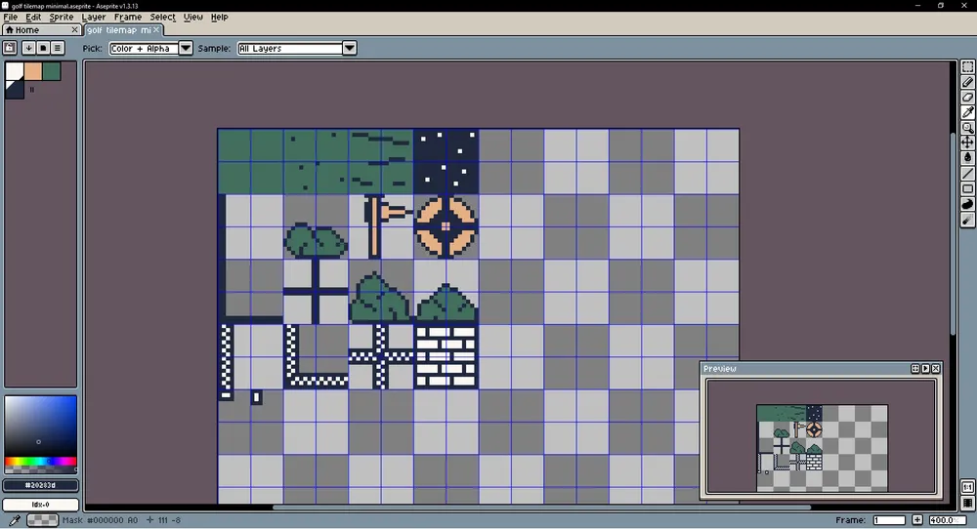This screenshot has height=529, width=977.
Task: Select the Line tool
Action: pos(967,174)
